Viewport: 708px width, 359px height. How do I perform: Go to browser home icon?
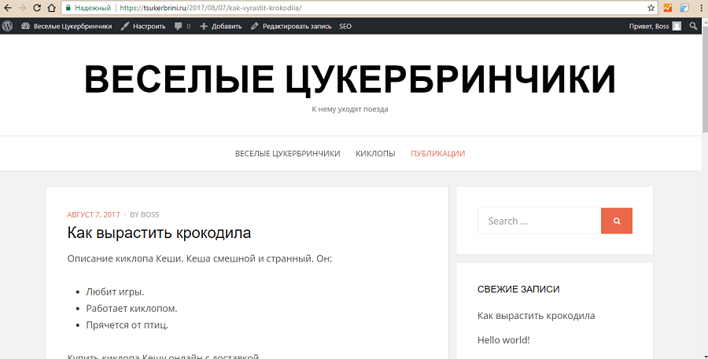click(51, 8)
